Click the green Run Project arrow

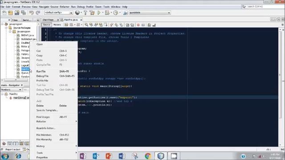click(99, 13)
